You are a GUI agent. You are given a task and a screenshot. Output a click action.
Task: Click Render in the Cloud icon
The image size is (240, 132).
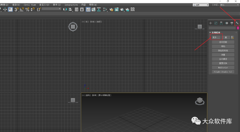coord(127,10)
